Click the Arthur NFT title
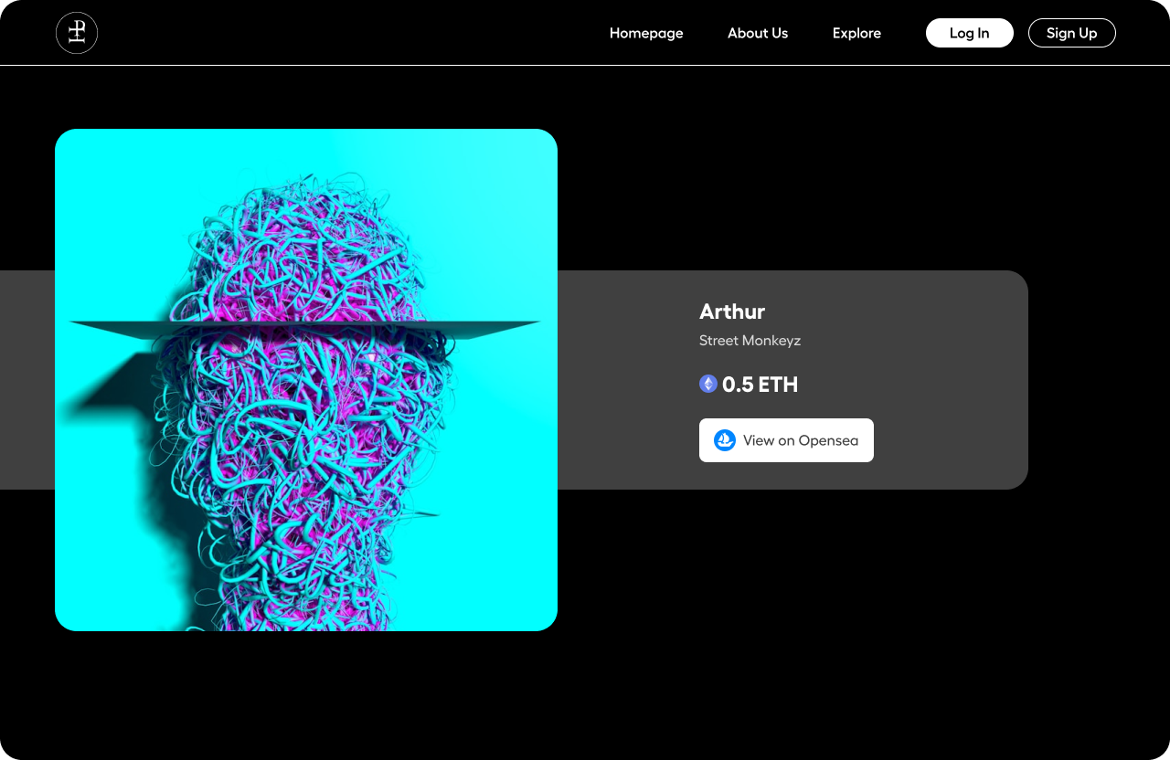The width and height of the screenshot is (1170, 760). click(x=732, y=311)
